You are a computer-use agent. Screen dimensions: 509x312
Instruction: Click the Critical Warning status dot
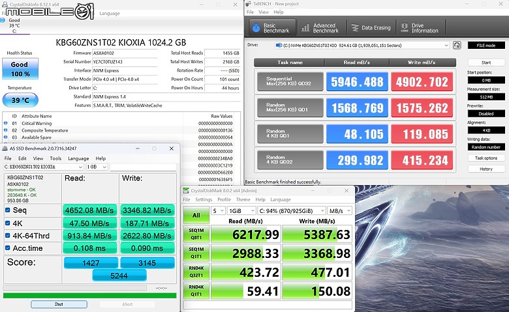pos(5,123)
